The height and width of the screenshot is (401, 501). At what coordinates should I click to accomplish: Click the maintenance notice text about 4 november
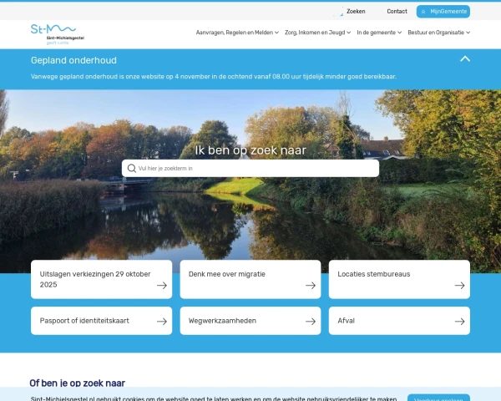(214, 77)
